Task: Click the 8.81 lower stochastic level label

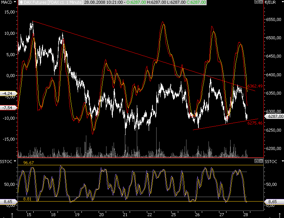Action: tap(27, 199)
